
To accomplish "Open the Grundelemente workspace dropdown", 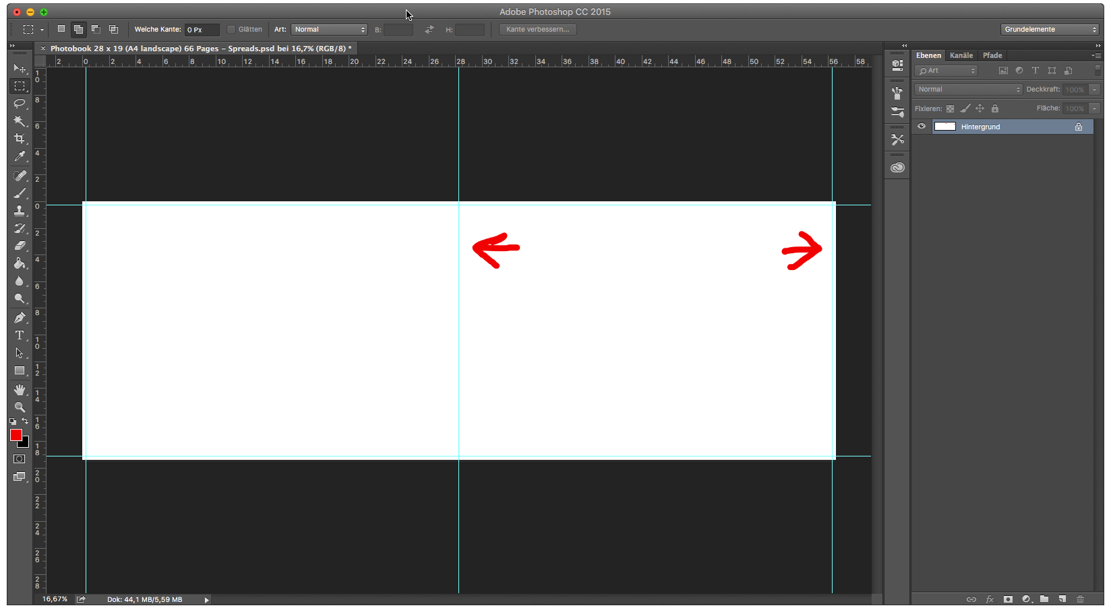I will pos(1049,29).
